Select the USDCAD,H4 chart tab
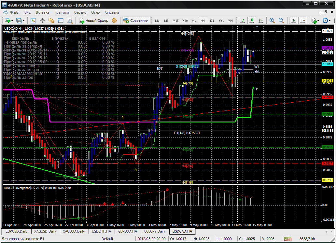This screenshot has height=243, width=336. [x=182, y=231]
